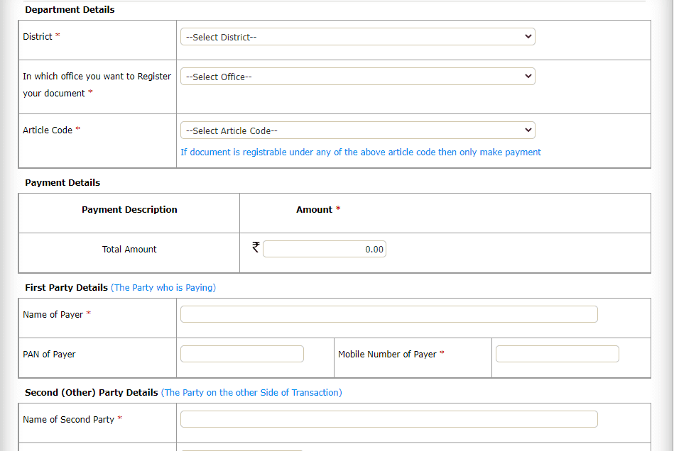Click the Payment Details section heading

62,183
